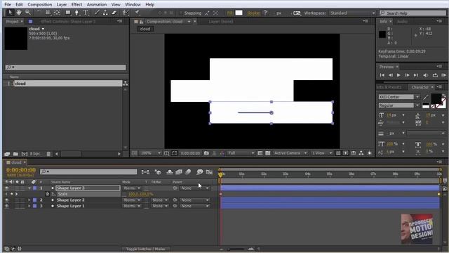Viewport: 449px width, 253px height.
Task: Select the Eraser tool
Action: [x=114, y=13]
